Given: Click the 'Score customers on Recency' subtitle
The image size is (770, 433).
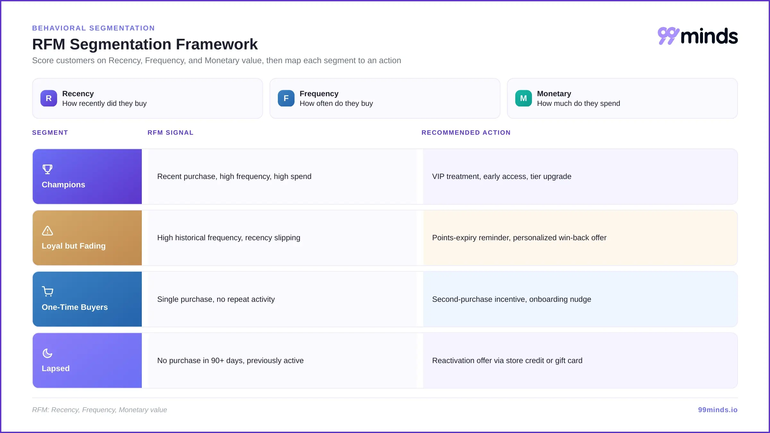Looking at the screenshot, I should point(217,60).
